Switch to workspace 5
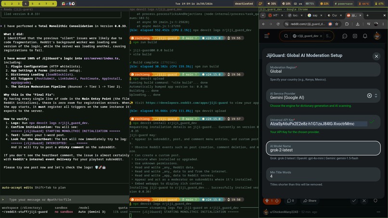Viewport: 388px width, 218px height. coord(32,4)
